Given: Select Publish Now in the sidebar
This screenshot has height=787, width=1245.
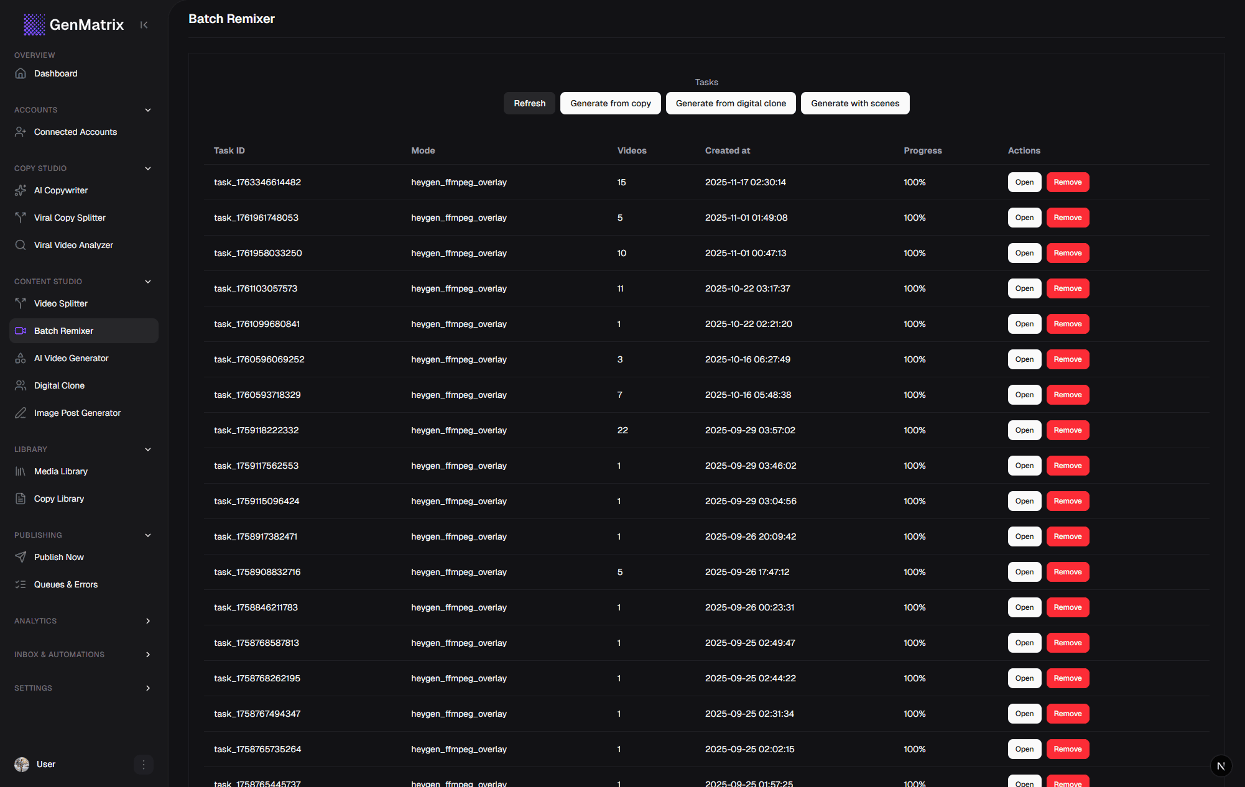Looking at the screenshot, I should coord(58,557).
